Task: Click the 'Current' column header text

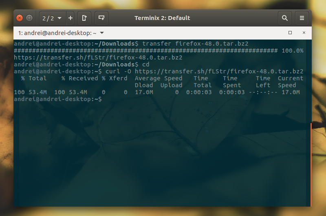Action: click(291, 78)
